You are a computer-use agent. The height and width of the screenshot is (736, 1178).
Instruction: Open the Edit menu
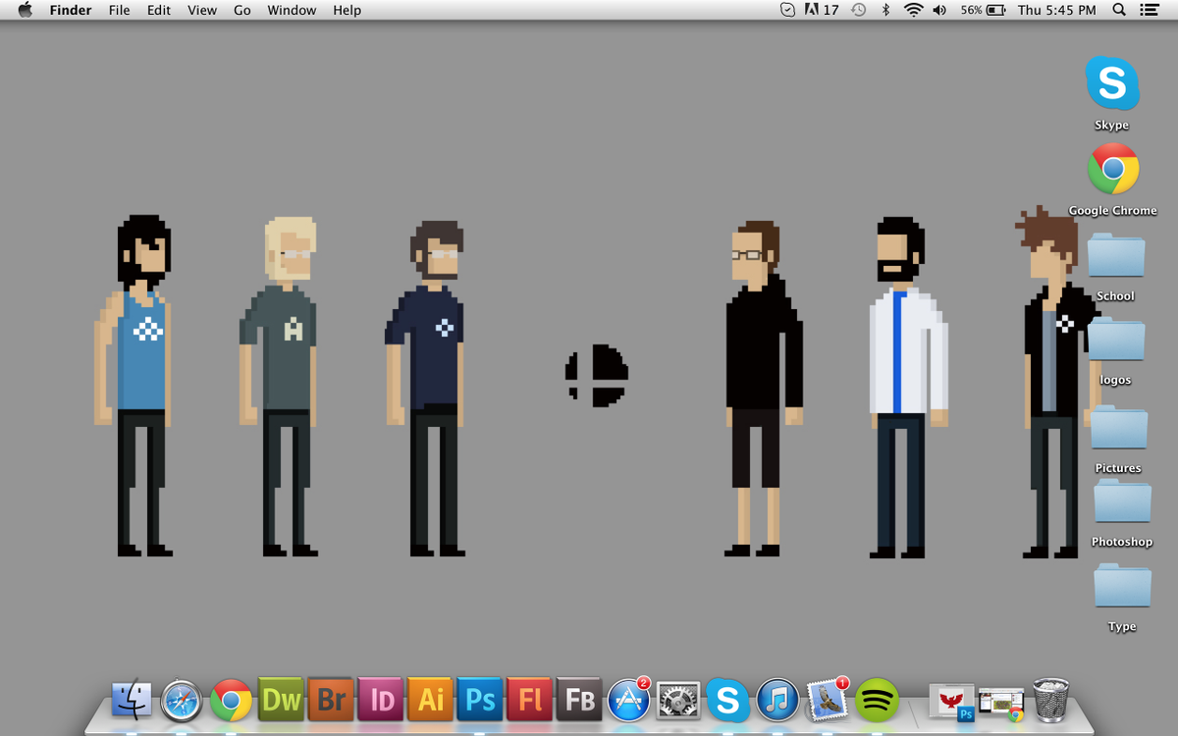[x=159, y=10]
